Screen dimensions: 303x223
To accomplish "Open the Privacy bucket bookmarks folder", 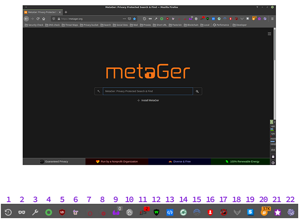I will pos(89,25).
